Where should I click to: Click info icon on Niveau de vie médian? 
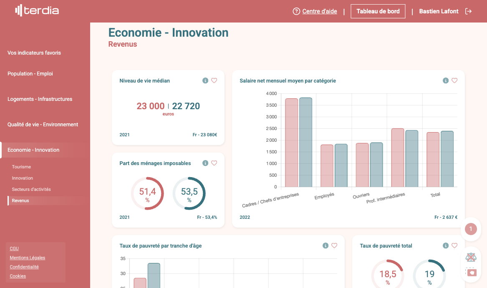click(x=205, y=80)
